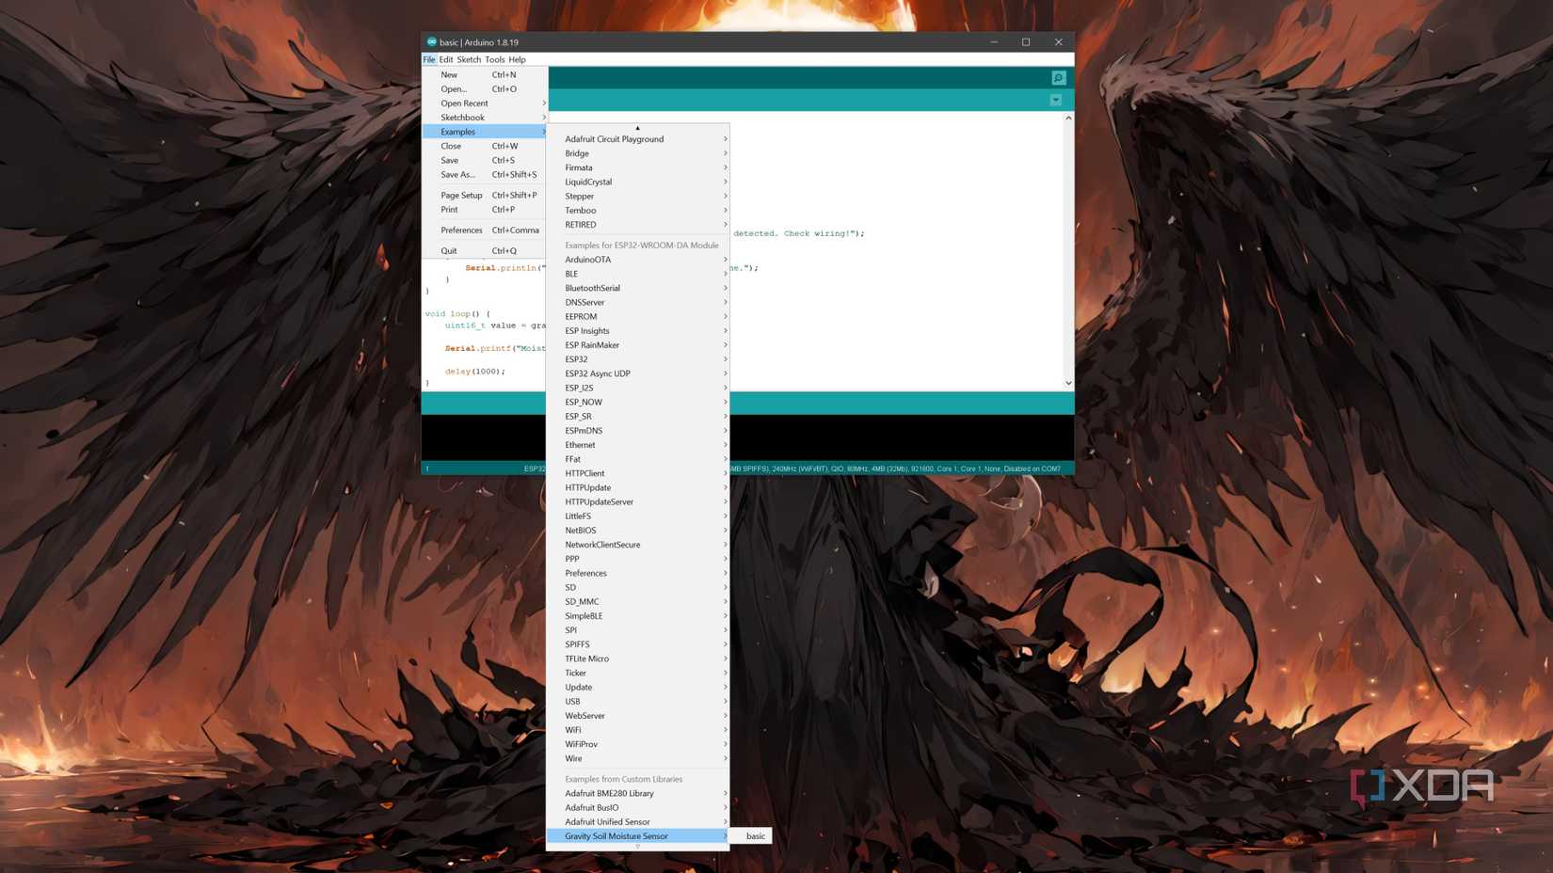1553x873 pixels.
Task: Select the Examples entry in File menu
Action: 485,132
